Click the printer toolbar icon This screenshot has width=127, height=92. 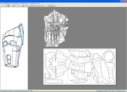pos(44,6)
